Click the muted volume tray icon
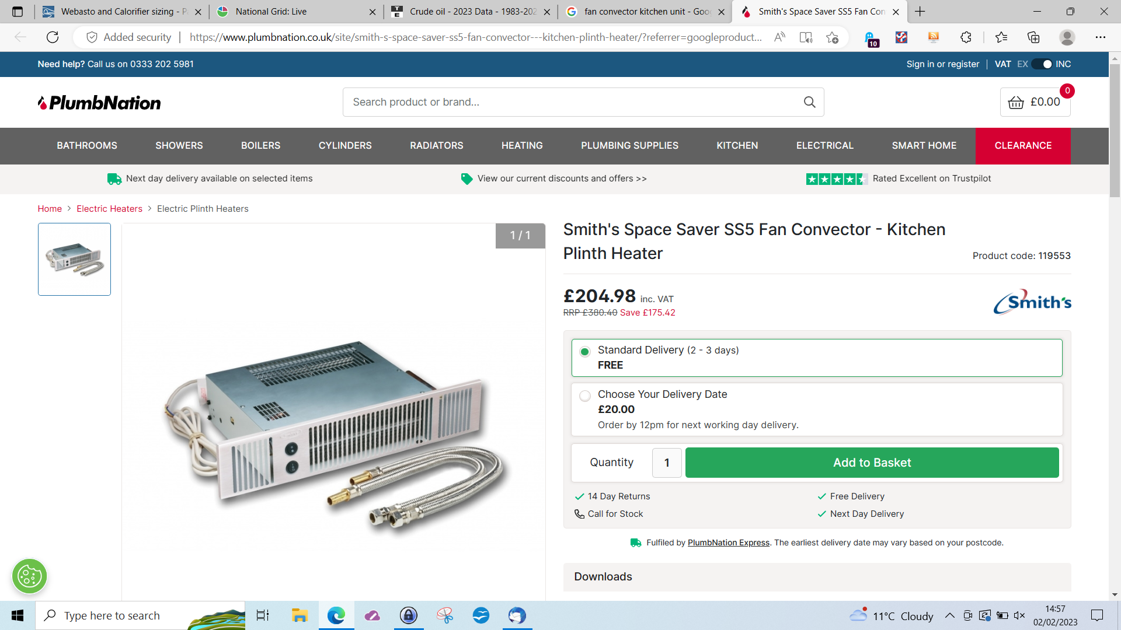The height and width of the screenshot is (630, 1121). pyautogui.click(x=1019, y=615)
